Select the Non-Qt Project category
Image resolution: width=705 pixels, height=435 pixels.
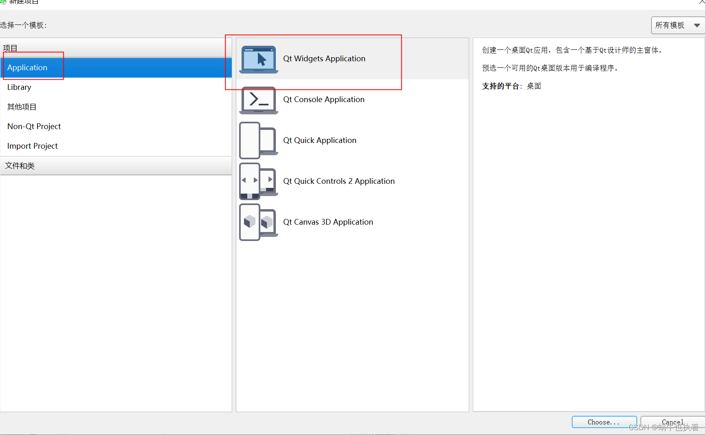tap(116, 127)
